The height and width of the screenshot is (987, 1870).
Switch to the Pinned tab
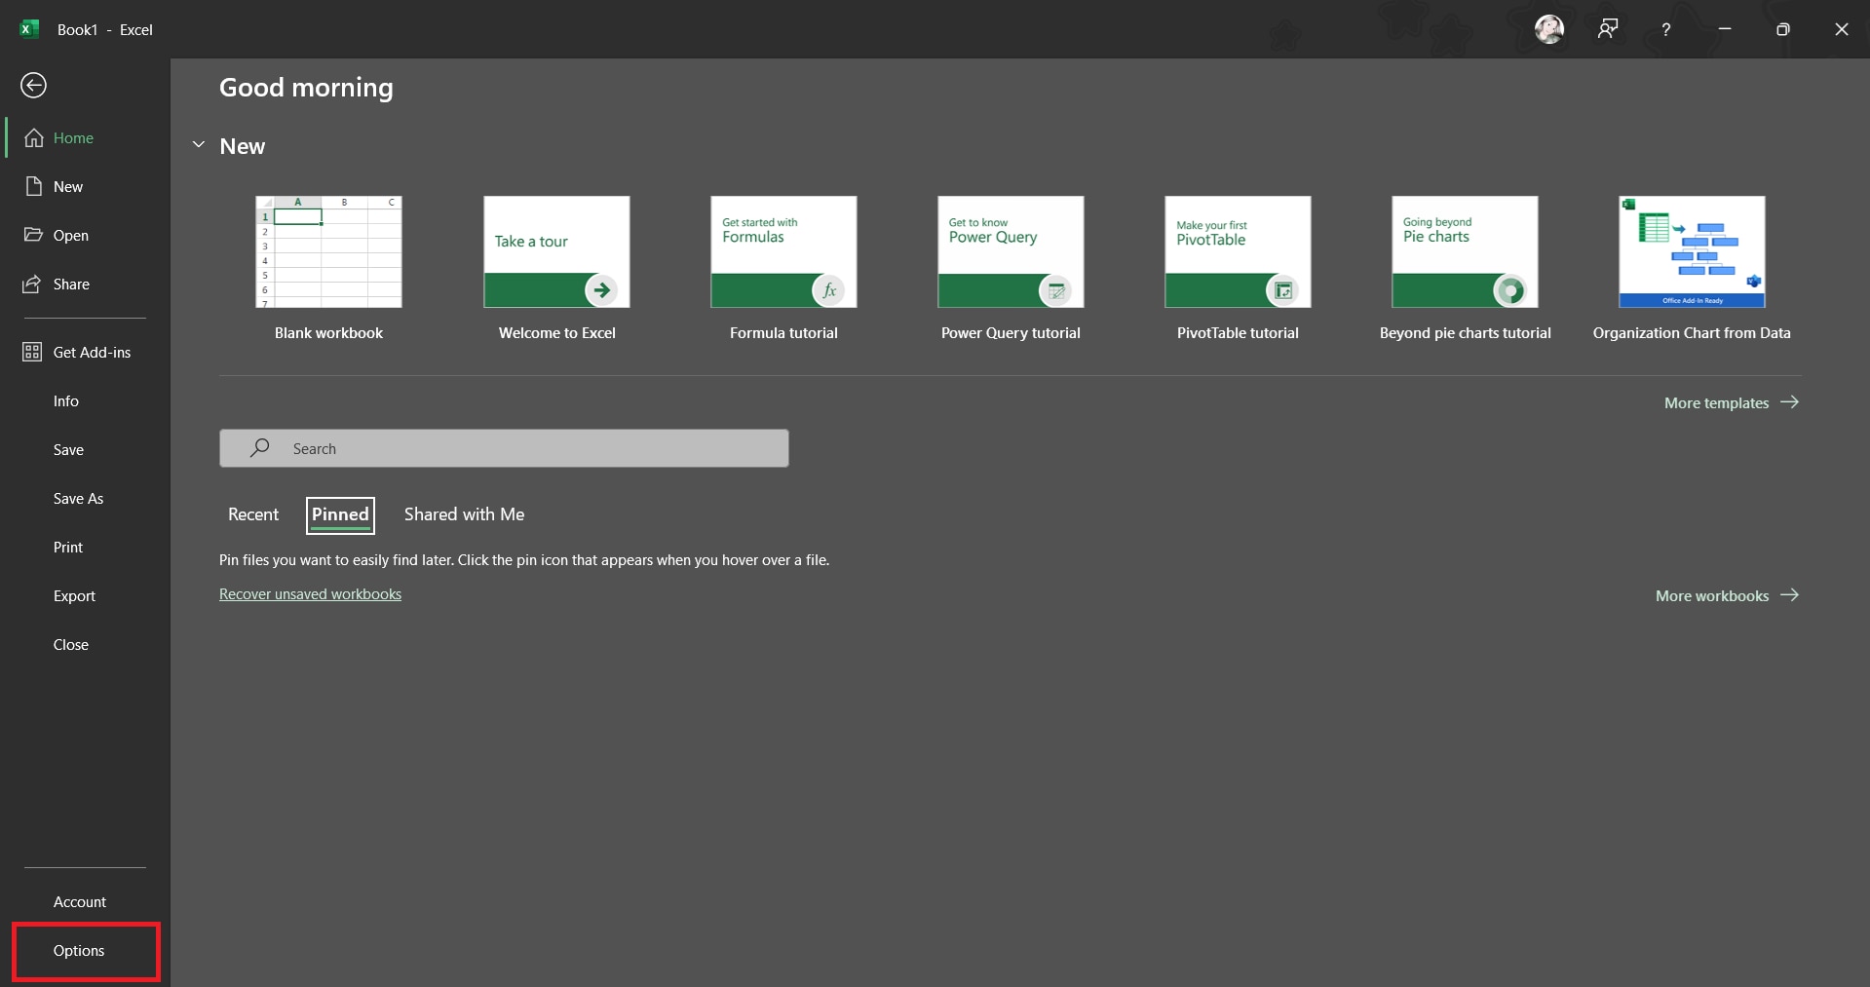pos(340,514)
